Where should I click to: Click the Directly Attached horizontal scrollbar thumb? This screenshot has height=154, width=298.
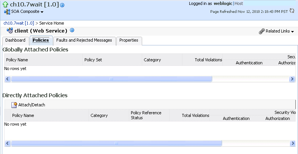click(116, 143)
